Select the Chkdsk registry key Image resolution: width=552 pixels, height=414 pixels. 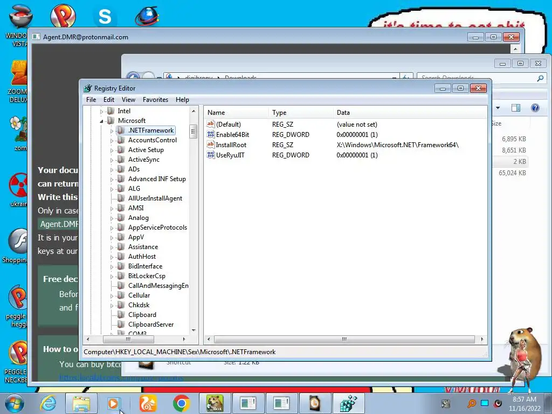(x=139, y=305)
